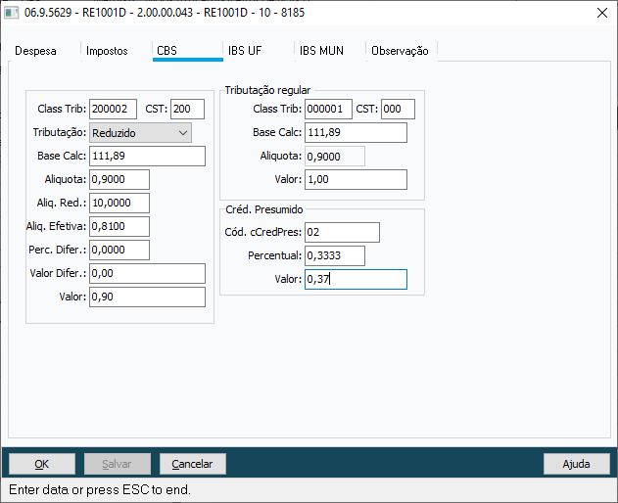Click Créd. Presumido Valor field 0,37

click(356, 279)
